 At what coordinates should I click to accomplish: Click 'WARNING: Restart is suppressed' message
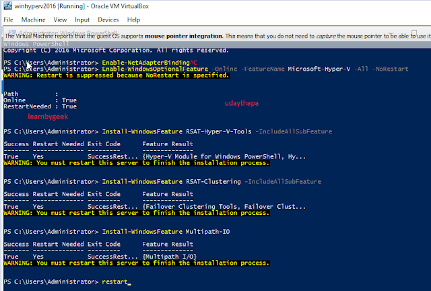(x=117, y=75)
